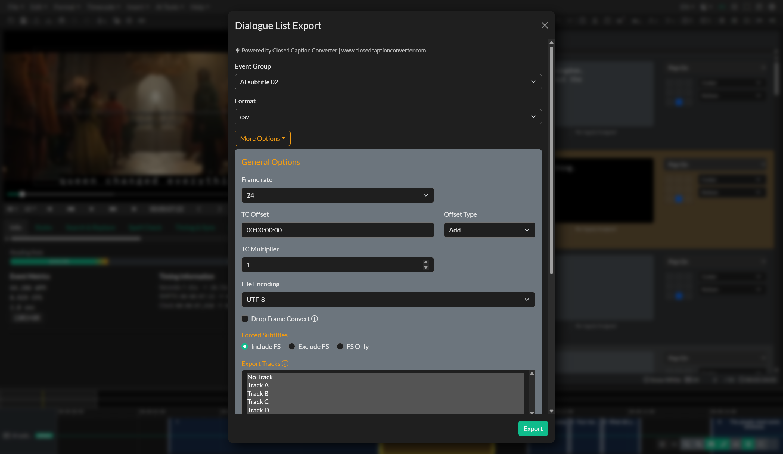Image resolution: width=783 pixels, height=454 pixels.
Task: Click the dialog scrollbar down arrow
Action: [551, 411]
